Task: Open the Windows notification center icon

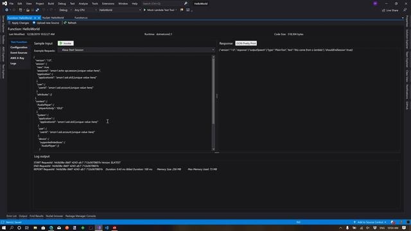Action: pyautogui.click(x=404, y=228)
